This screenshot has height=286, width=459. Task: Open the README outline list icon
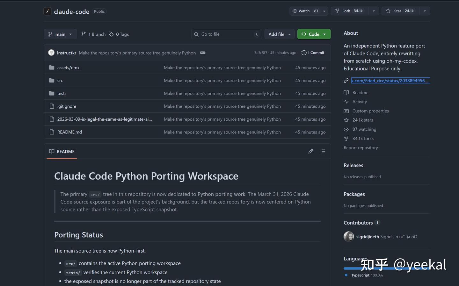(x=323, y=151)
